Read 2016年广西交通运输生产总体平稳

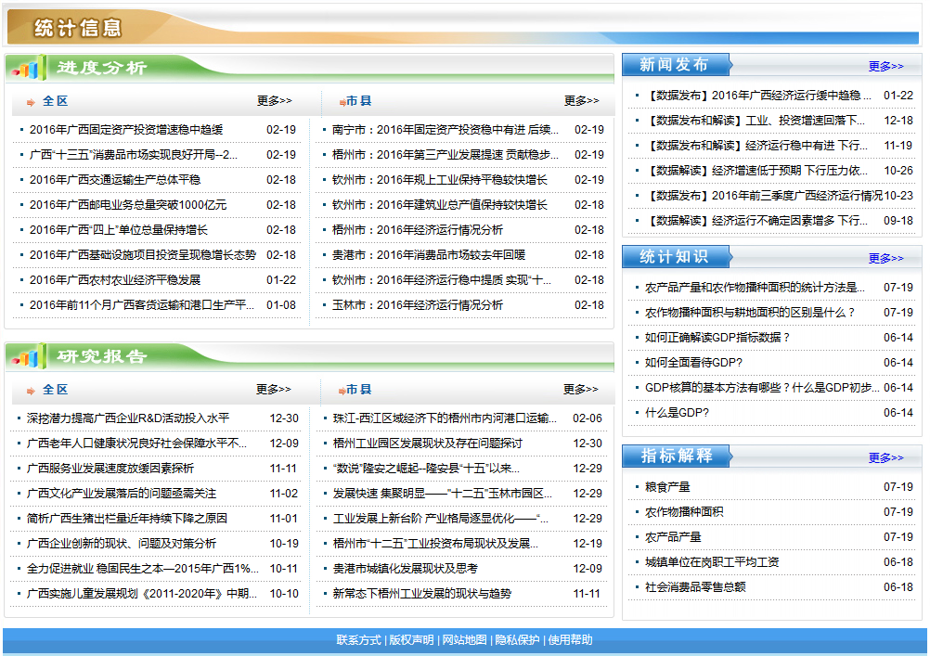point(115,180)
